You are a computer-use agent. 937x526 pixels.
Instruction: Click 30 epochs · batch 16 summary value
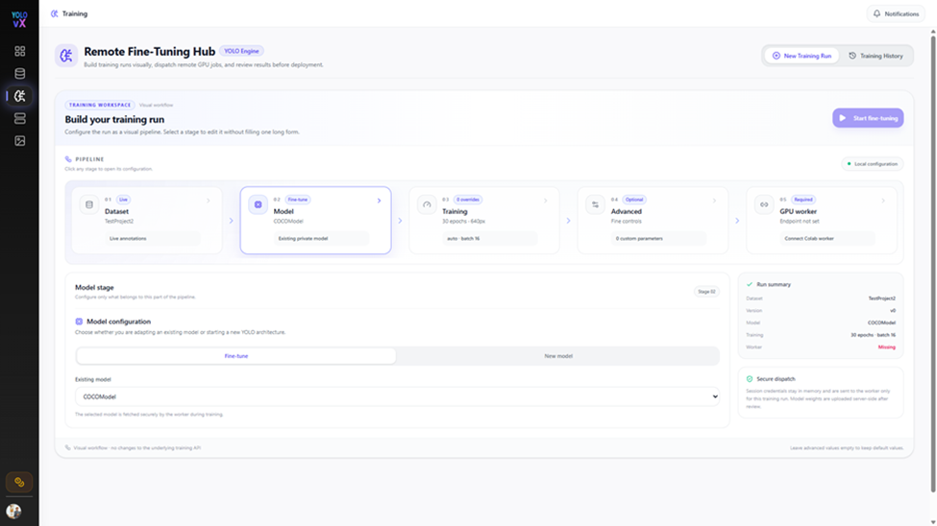pyautogui.click(x=873, y=335)
